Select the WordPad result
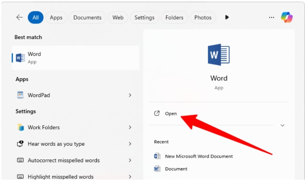This screenshot has height=183, width=305. [75, 95]
